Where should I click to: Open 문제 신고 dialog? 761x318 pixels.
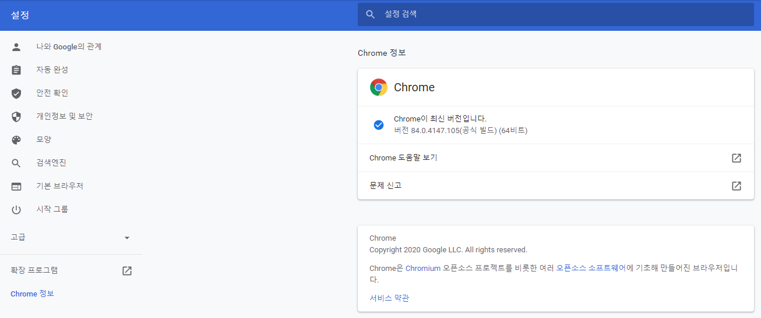click(x=556, y=186)
